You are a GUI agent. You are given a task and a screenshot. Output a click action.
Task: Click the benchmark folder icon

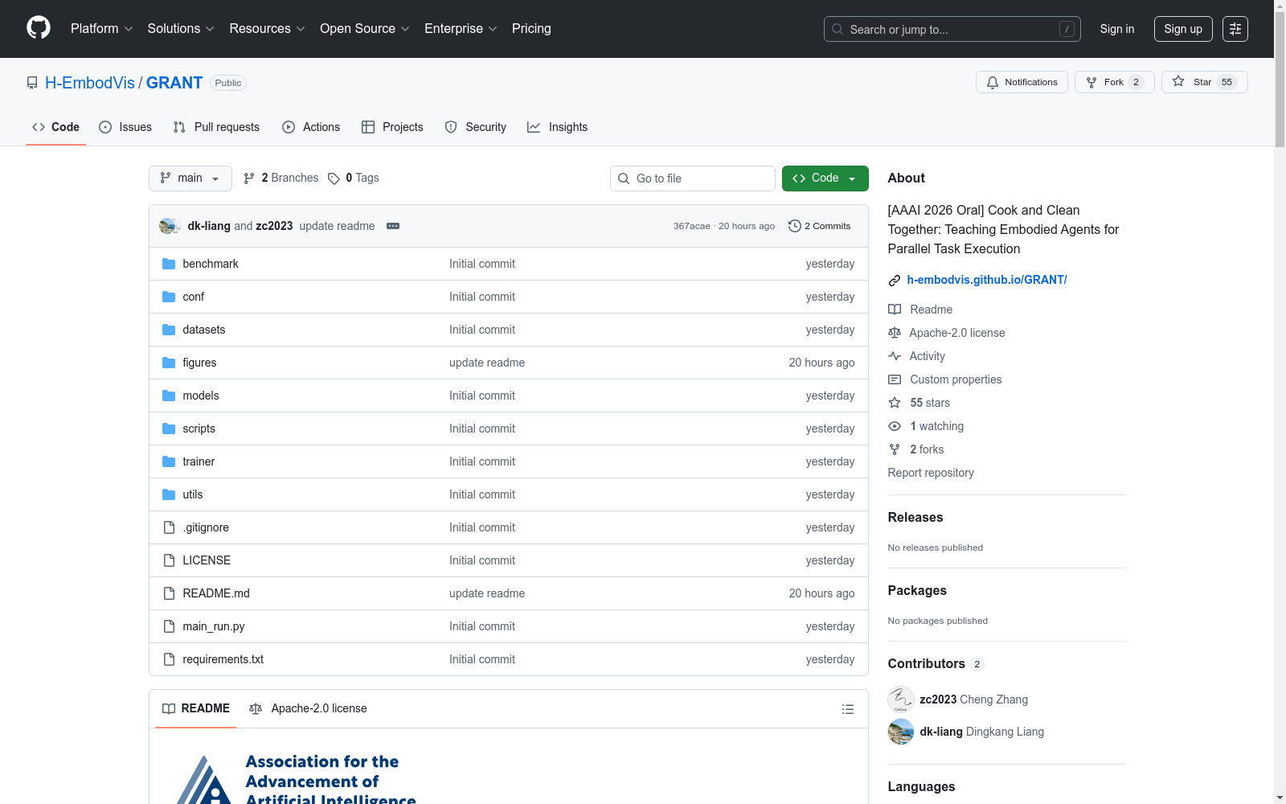169,264
